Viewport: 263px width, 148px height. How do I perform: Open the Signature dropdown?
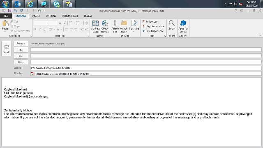click(x=134, y=26)
